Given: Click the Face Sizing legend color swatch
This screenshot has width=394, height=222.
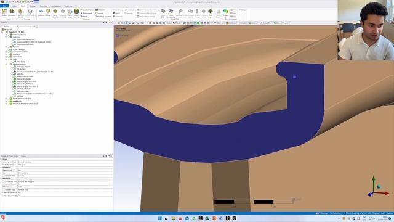Looking at the screenshot, I should click(117, 36).
